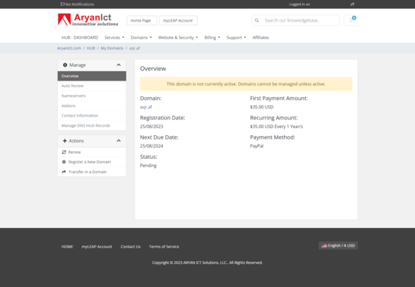Viewport: 415px width, 287px height.
Task: Click the 25/08/2024 next due date
Action: click(x=151, y=146)
